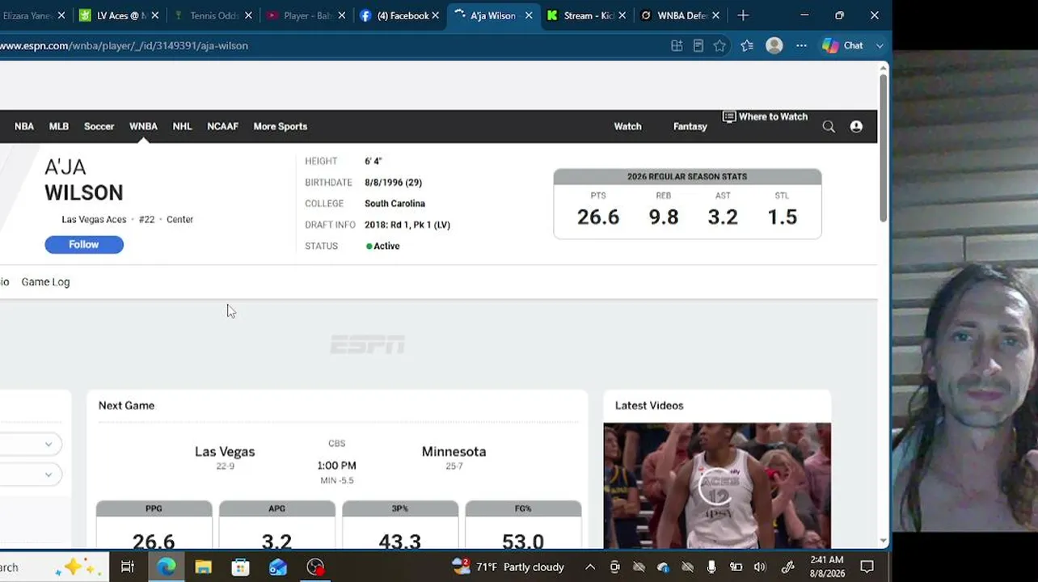Viewport: 1038px width, 582px height.
Task: Click the Fantasy link in ESPN header
Action: click(690, 126)
